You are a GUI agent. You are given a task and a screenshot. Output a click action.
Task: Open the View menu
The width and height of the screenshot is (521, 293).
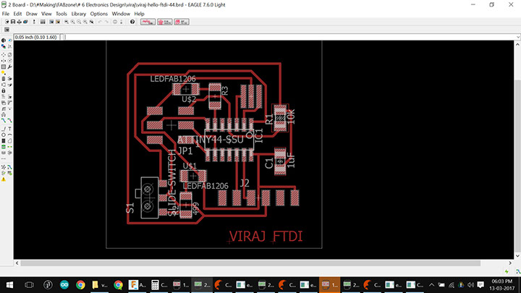tap(46, 14)
